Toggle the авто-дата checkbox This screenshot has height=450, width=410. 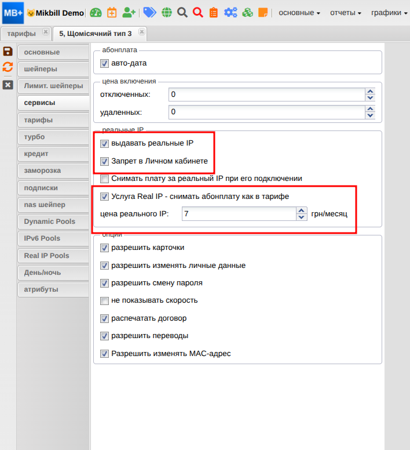[x=104, y=63]
